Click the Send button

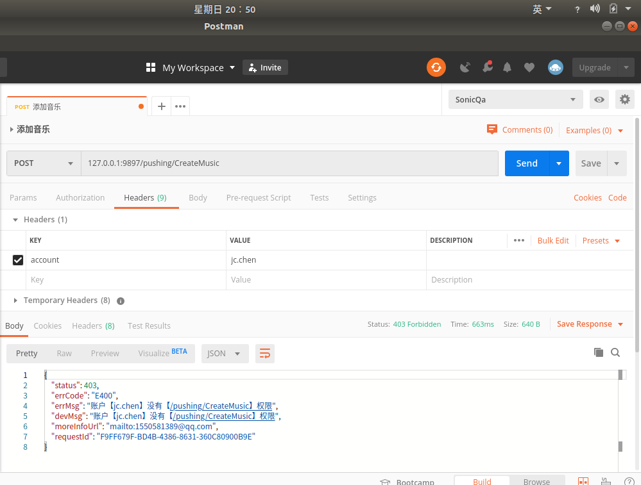click(x=527, y=163)
